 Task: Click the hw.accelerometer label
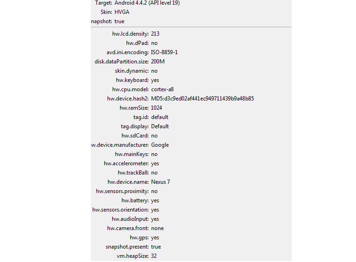(x=126, y=163)
